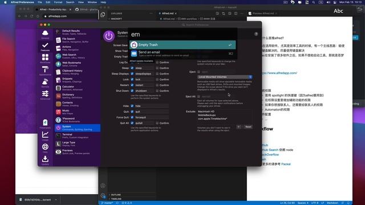Collapse the MACSOFT folder in Explorer

(116, 19)
